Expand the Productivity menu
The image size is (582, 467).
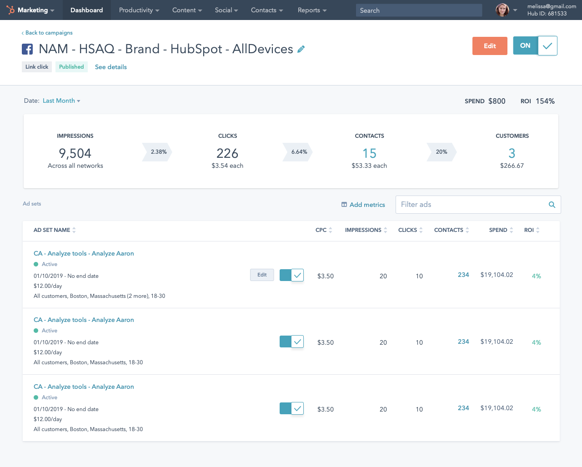coord(139,10)
